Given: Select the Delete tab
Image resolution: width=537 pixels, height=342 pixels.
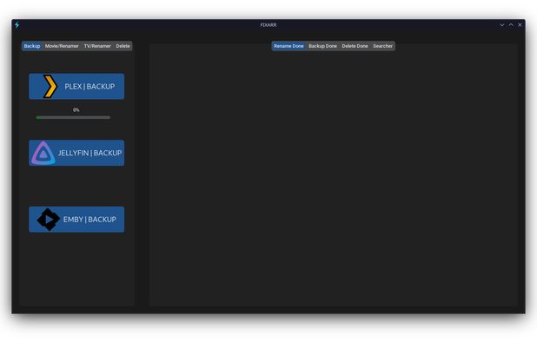Looking at the screenshot, I should (x=123, y=46).
